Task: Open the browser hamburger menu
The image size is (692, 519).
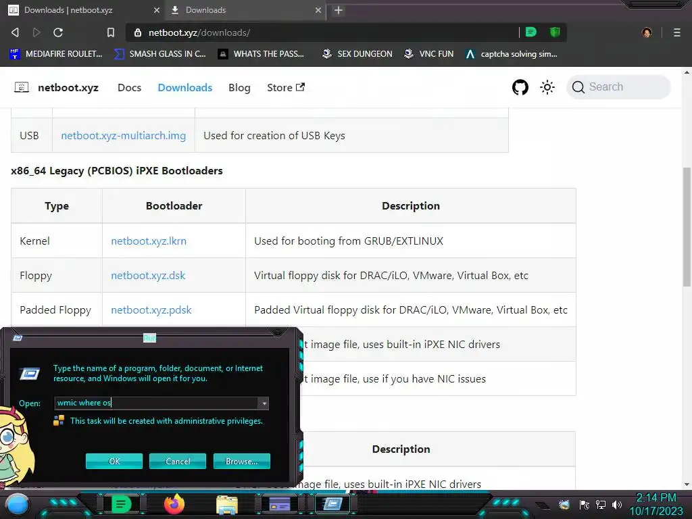Action: [677, 32]
